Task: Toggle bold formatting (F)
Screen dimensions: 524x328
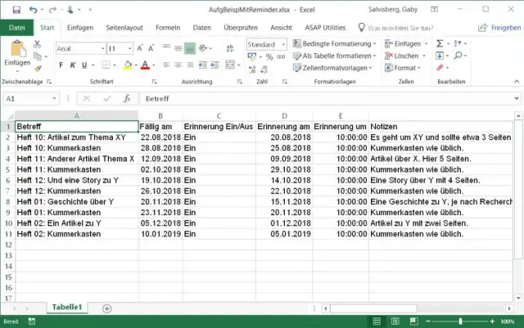Action: click(61, 65)
